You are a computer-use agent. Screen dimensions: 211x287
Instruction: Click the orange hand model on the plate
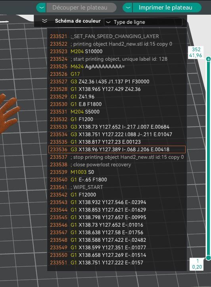coord(8,113)
